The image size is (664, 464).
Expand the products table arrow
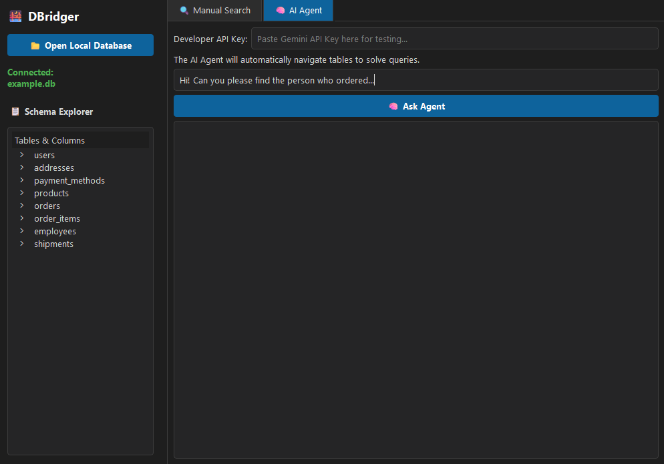point(22,193)
